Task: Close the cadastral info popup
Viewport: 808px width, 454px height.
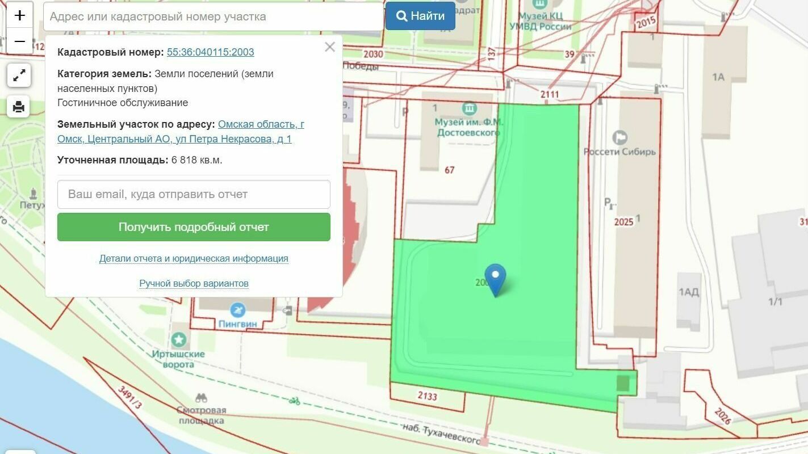Action: pyautogui.click(x=330, y=47)
